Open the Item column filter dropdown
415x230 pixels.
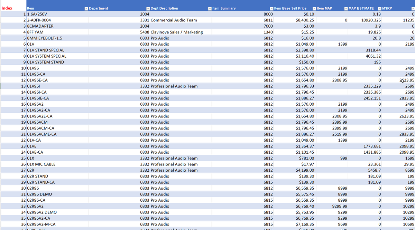pos(86,8)
